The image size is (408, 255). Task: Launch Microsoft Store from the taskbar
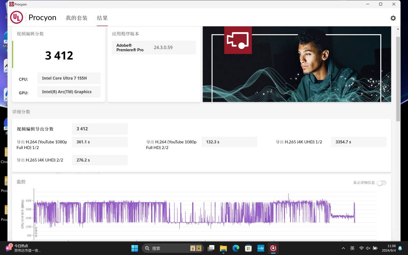pos(248,248)
